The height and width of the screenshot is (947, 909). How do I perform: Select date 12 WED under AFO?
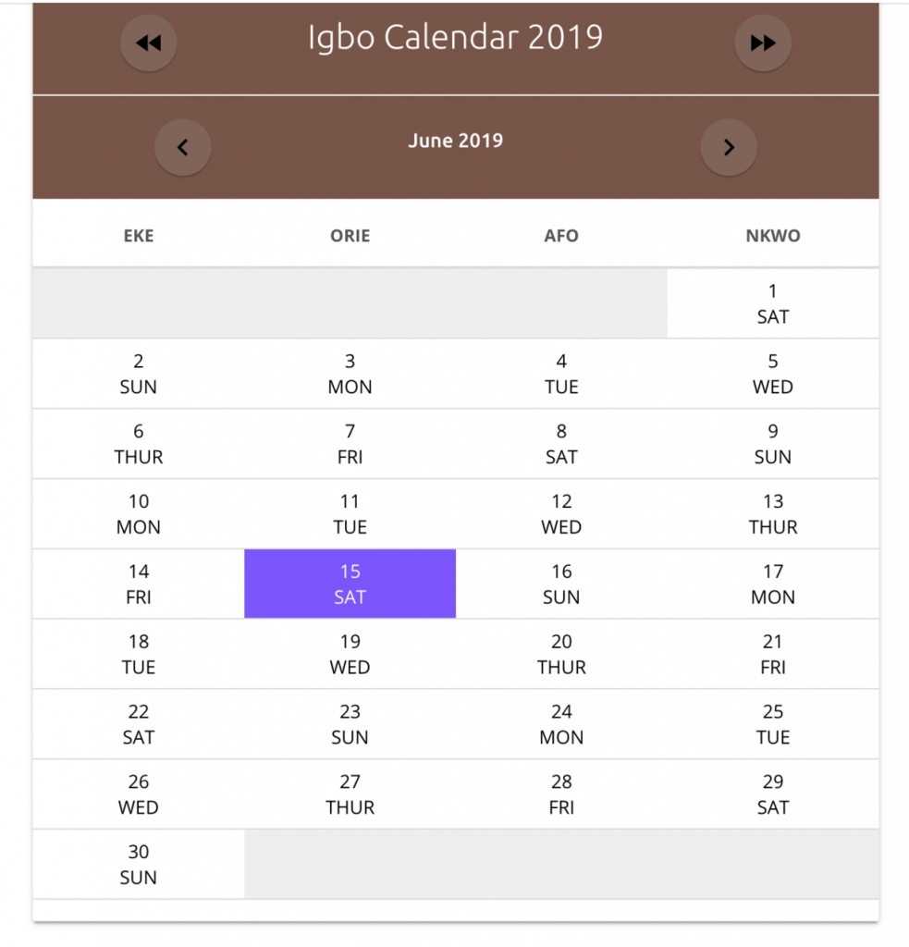[x=561, y=513]
